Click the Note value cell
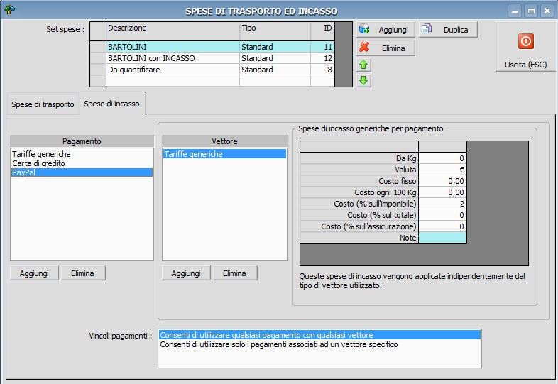The image size is (558, 384). click(x=442, y=238)
